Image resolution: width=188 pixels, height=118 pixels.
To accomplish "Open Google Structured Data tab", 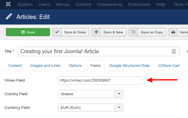I will (x=129, y=66).
